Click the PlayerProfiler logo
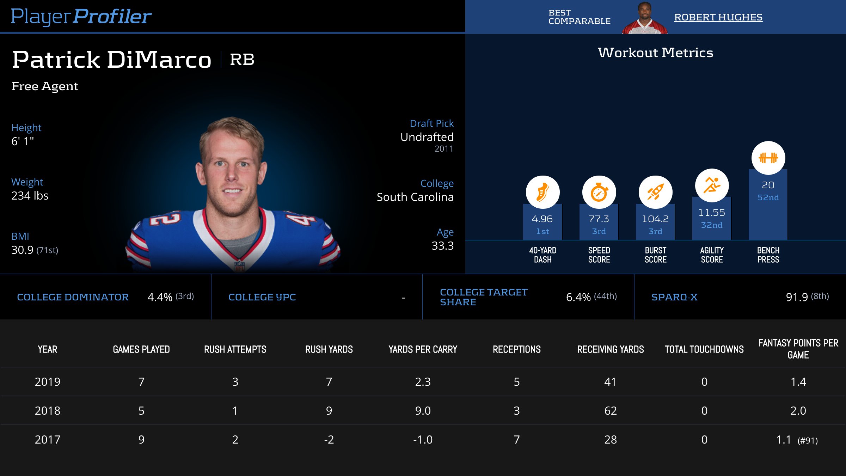This screenshot has width=846, height=476. 81,16
